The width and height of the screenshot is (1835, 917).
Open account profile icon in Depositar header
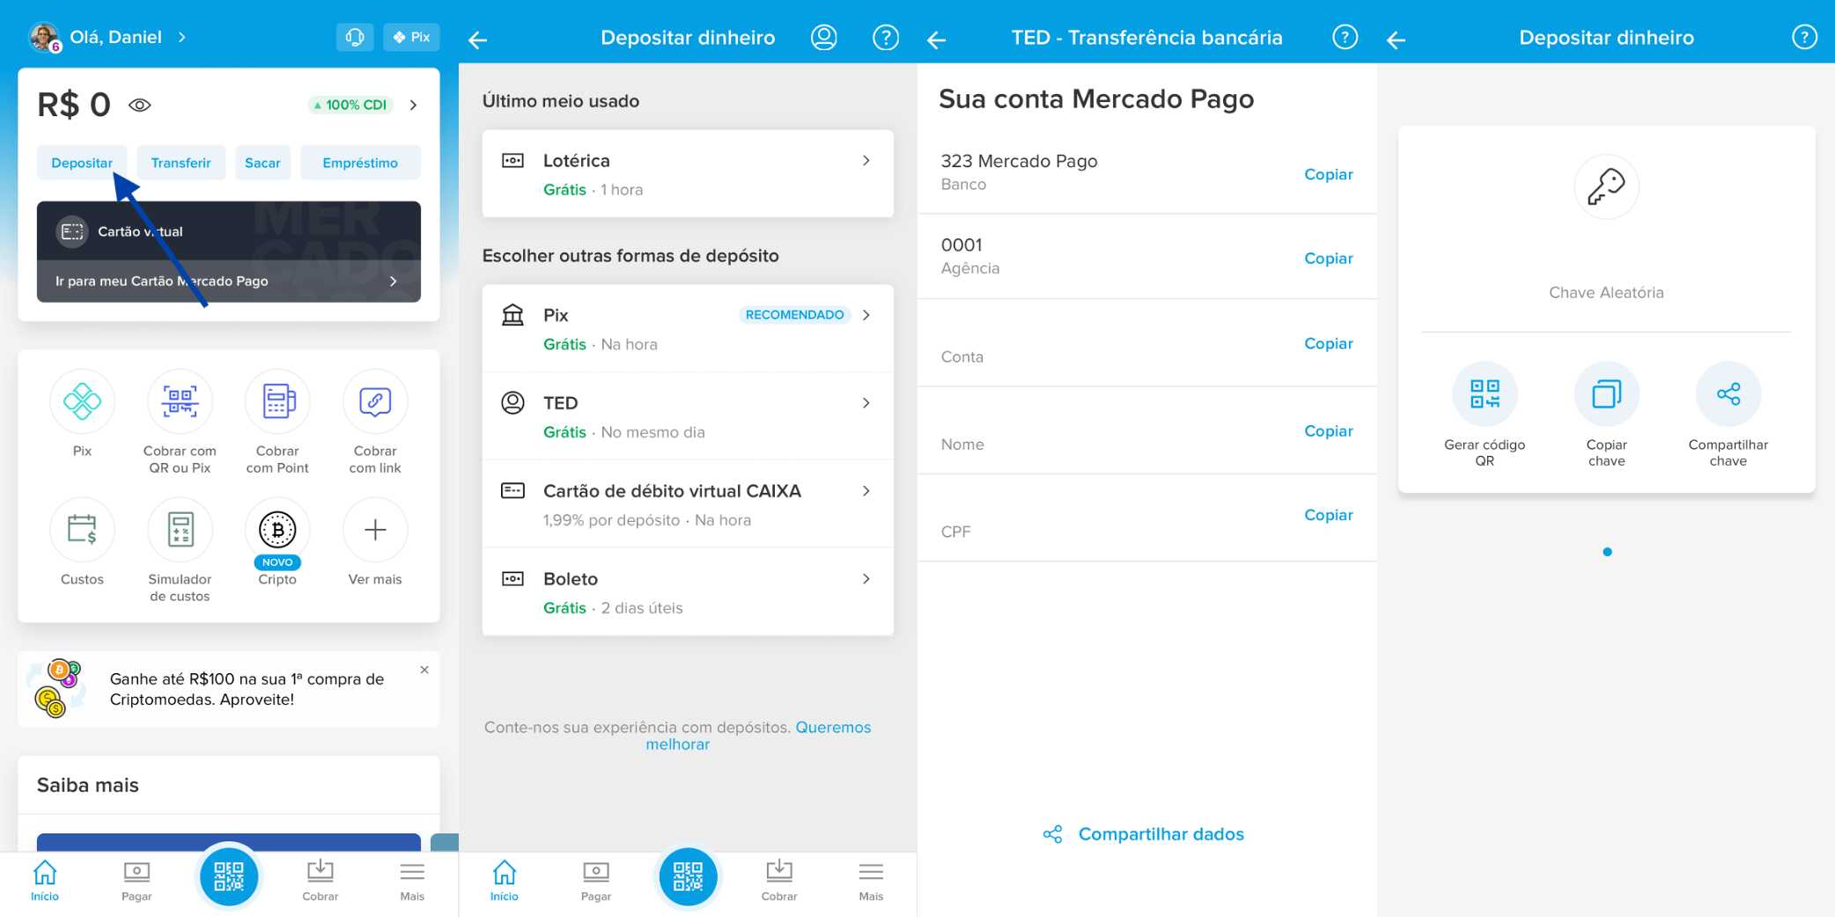(824, 37)
